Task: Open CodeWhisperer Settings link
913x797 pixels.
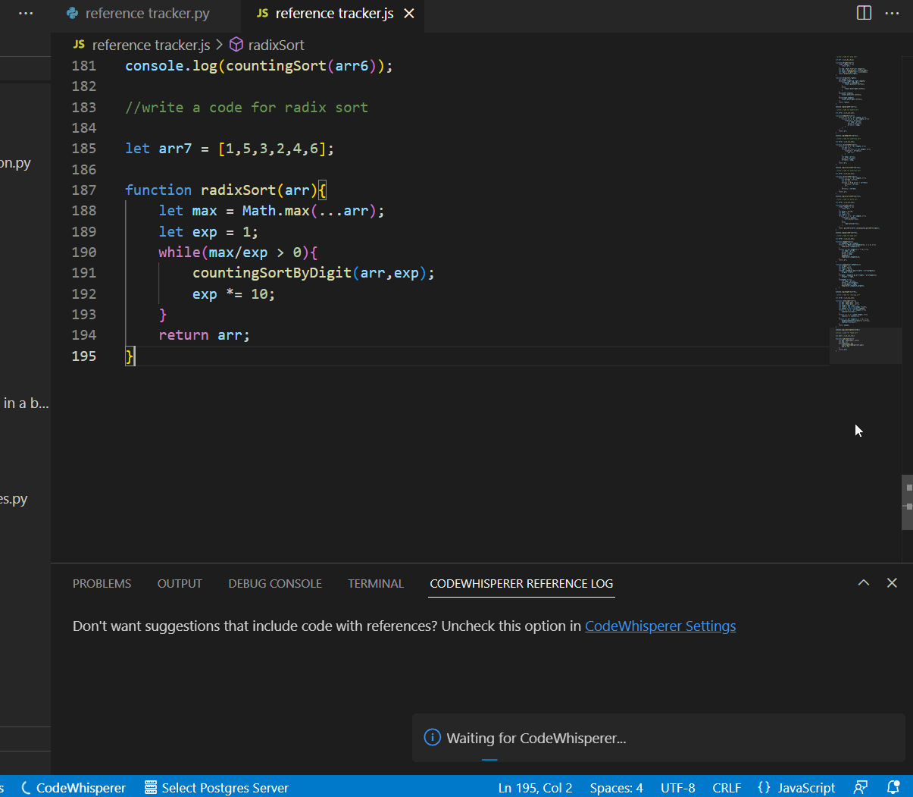Action: tap(660, 626)
